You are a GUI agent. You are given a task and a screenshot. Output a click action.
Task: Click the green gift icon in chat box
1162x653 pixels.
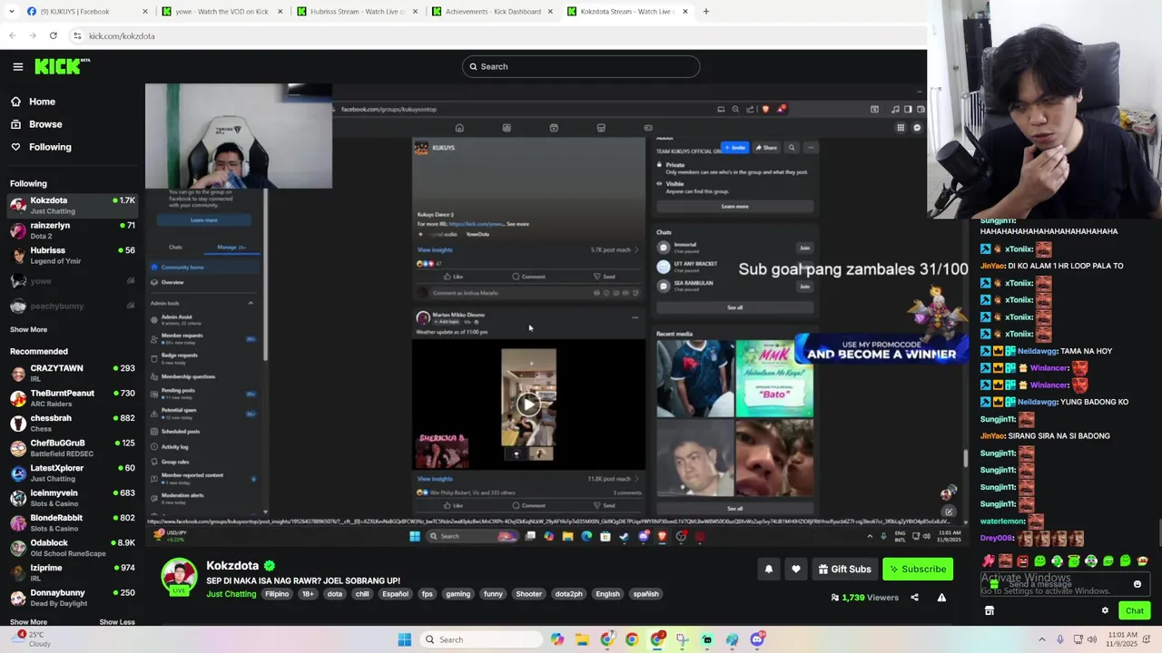(994, 584)
